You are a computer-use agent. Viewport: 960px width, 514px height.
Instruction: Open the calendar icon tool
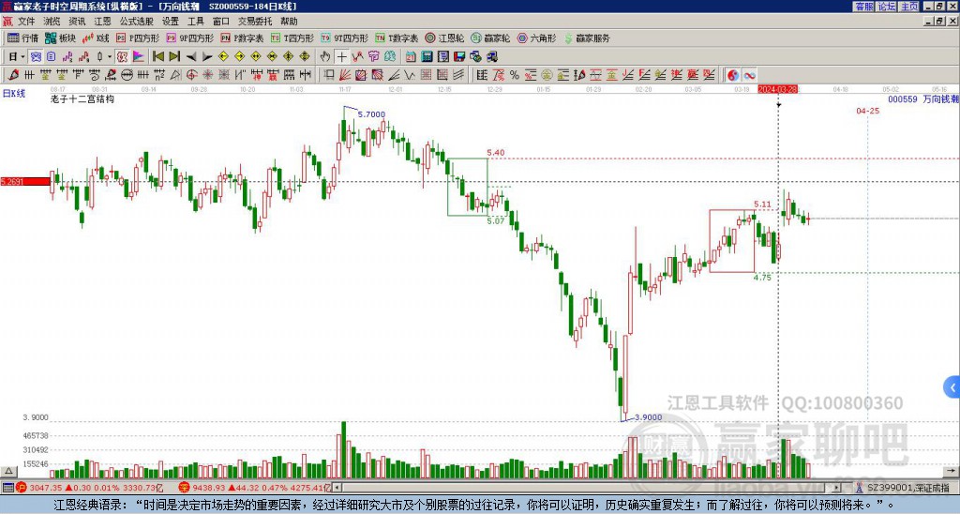(x=411, y=56)
